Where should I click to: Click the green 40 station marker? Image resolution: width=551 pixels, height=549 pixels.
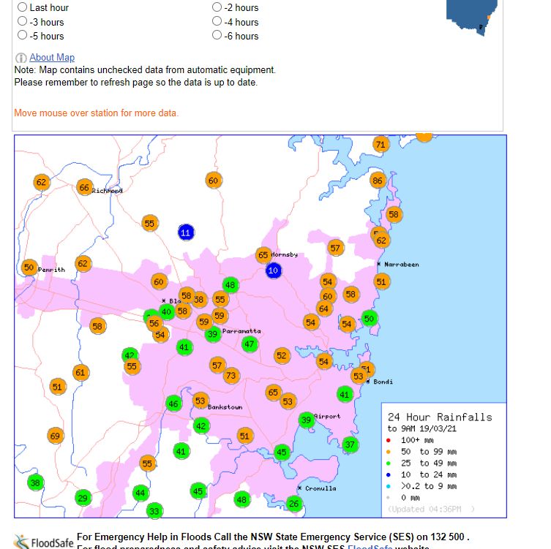tap(167, 311)
